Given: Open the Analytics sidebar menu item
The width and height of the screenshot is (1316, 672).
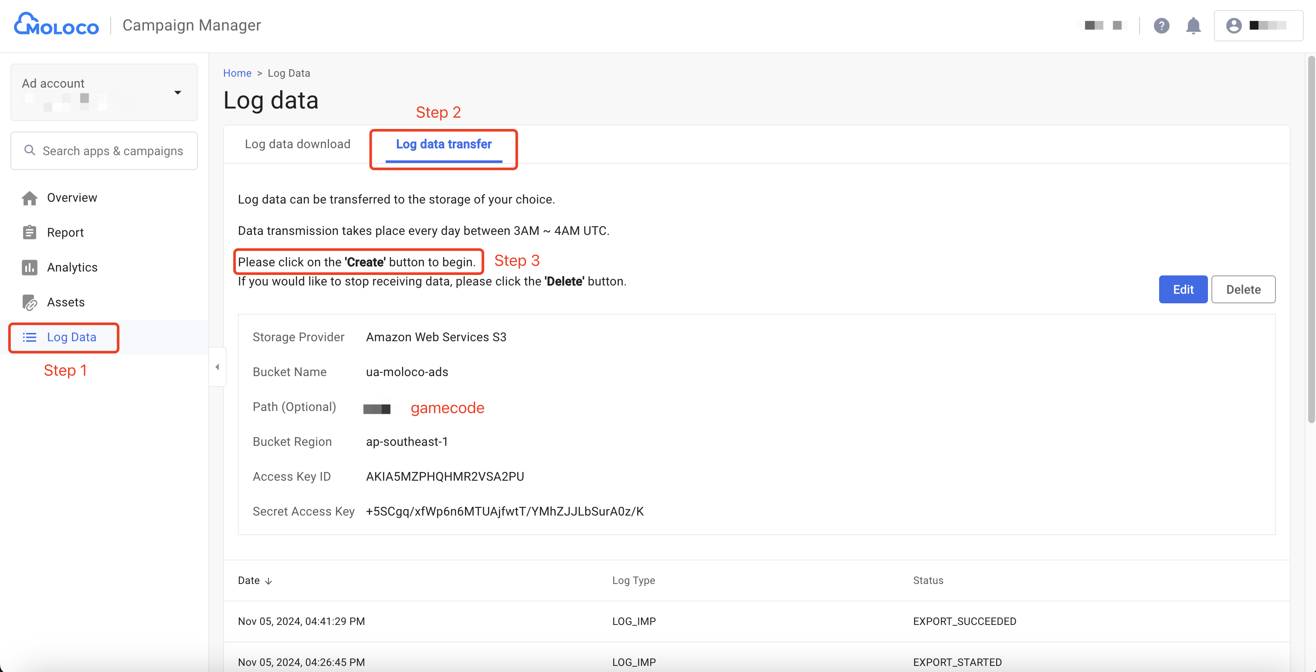Looking at the screenshot, I should pos(72,267).
